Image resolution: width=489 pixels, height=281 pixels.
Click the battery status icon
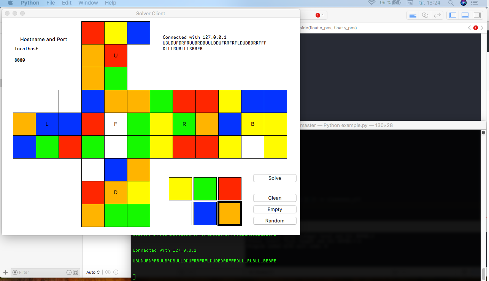(397, 3)
